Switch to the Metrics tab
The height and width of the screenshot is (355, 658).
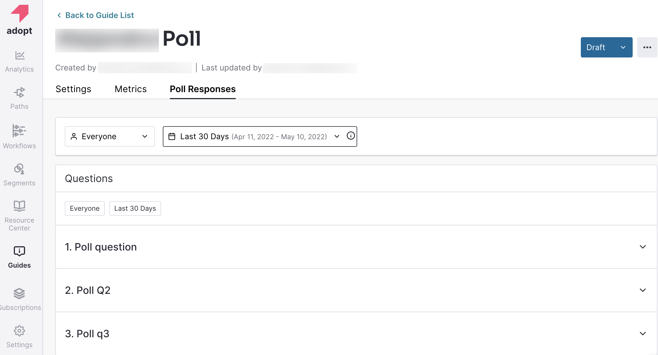(130, 89)
